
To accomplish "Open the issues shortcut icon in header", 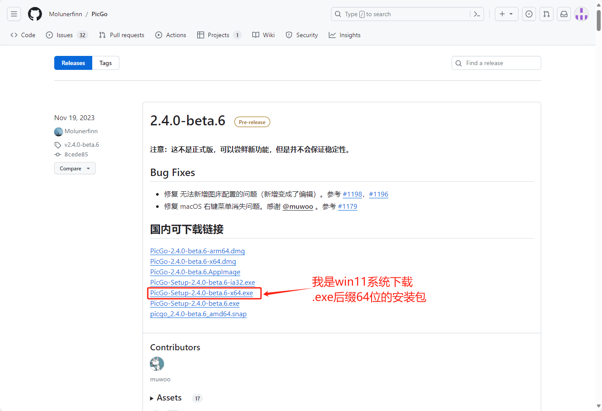I will coord(529,14).
